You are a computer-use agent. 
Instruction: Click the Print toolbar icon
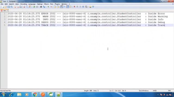click(20, 7)
